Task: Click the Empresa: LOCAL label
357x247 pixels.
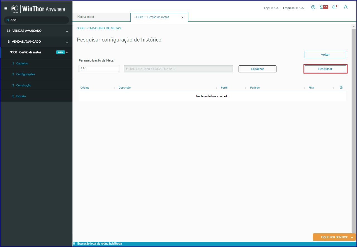Action: click(x=294, y=8)
